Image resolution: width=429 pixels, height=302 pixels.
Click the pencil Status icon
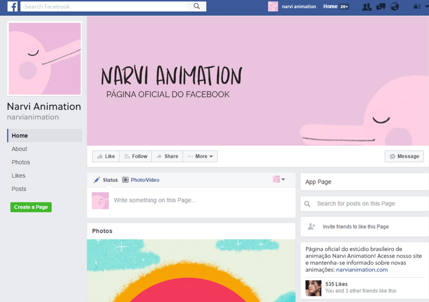click(x=97, y=180)
